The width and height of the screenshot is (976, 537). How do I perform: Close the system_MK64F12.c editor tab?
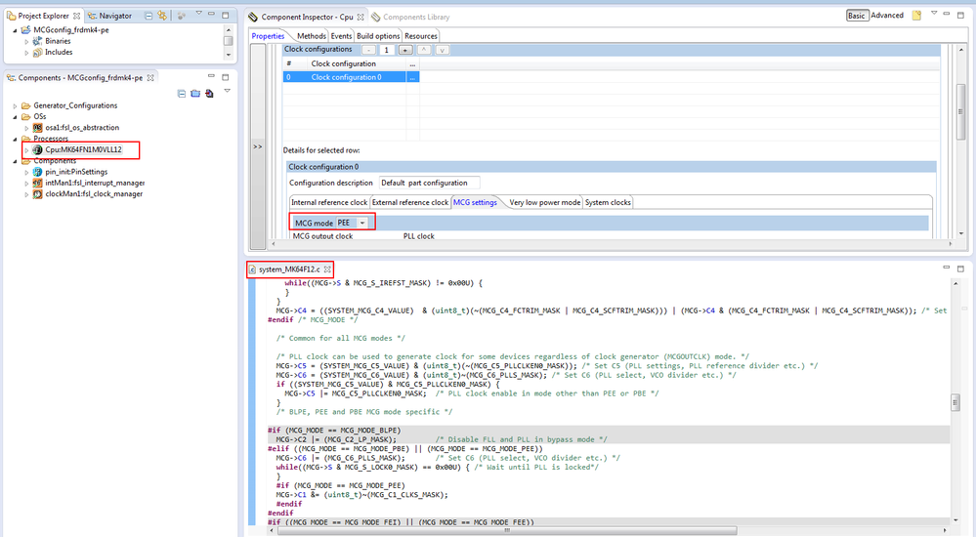click(x=327, y=269)
